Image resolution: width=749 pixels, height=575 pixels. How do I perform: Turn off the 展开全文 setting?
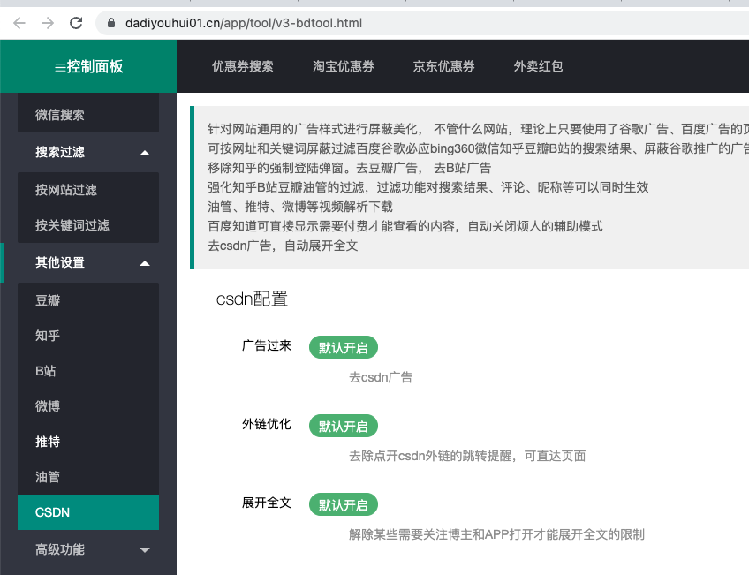(343, 505)
